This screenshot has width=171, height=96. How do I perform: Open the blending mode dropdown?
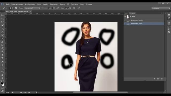pyautogui.click(x=32, y=8)
